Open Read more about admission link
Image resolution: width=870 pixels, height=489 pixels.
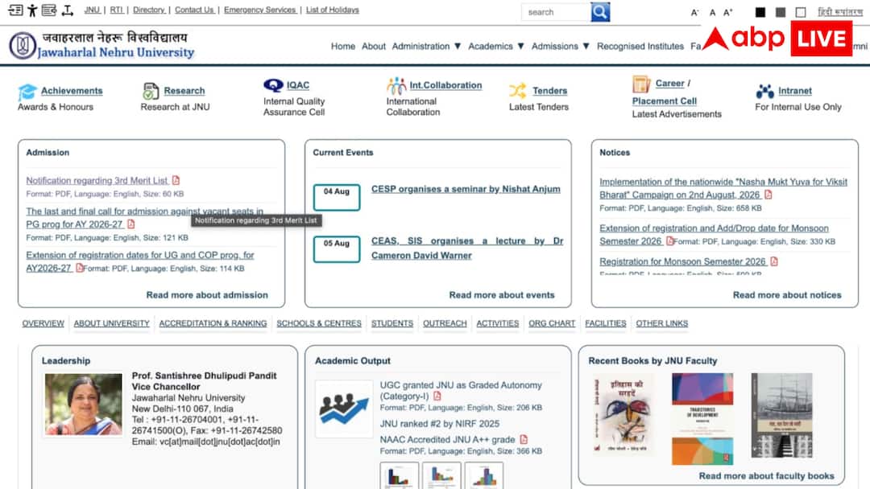(207, 295)
